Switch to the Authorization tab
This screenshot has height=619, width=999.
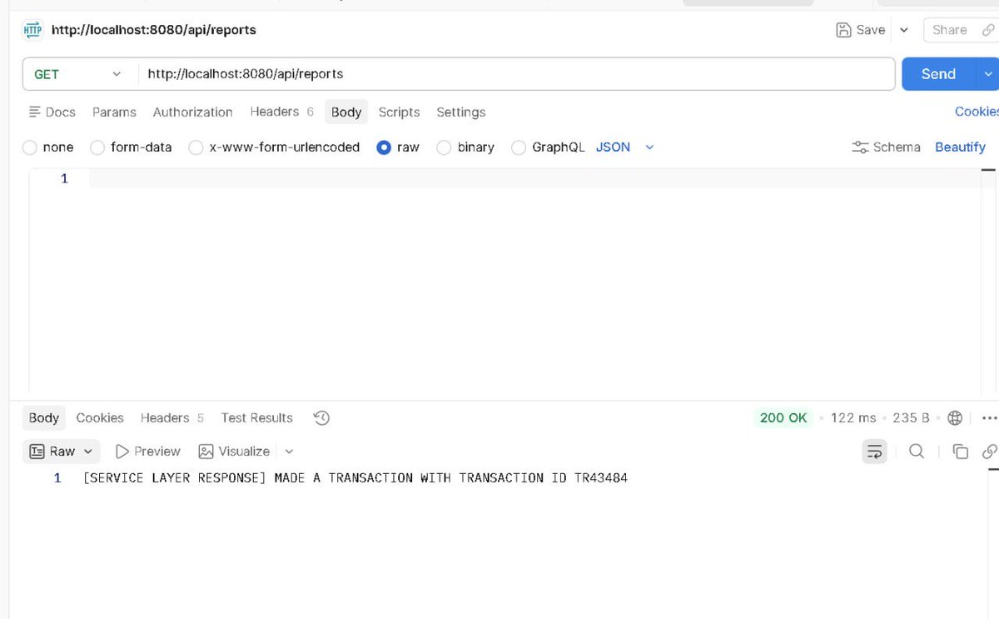[x=192, y=112]
